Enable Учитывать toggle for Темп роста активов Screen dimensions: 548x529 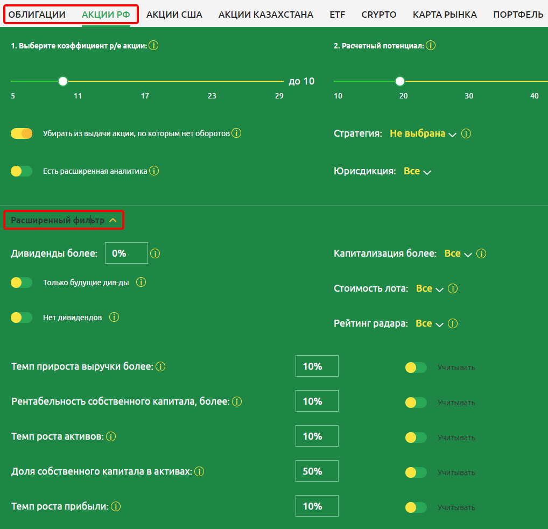click(x=416, y=438)
